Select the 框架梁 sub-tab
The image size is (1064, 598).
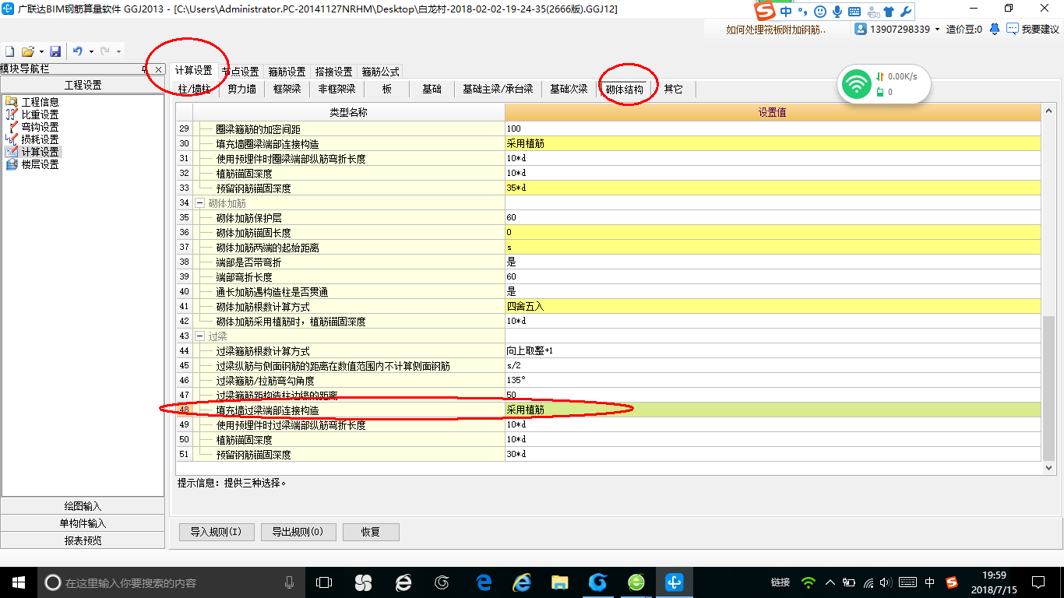coord(287,90)
